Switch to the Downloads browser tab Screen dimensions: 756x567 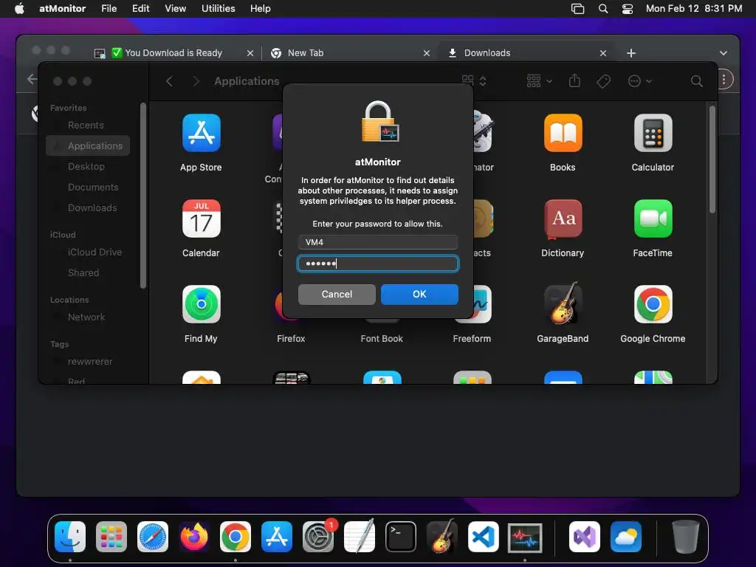tap(526, 53)
